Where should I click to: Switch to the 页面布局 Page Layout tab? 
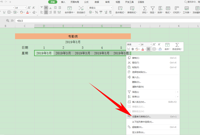click(x=75, y=2)
